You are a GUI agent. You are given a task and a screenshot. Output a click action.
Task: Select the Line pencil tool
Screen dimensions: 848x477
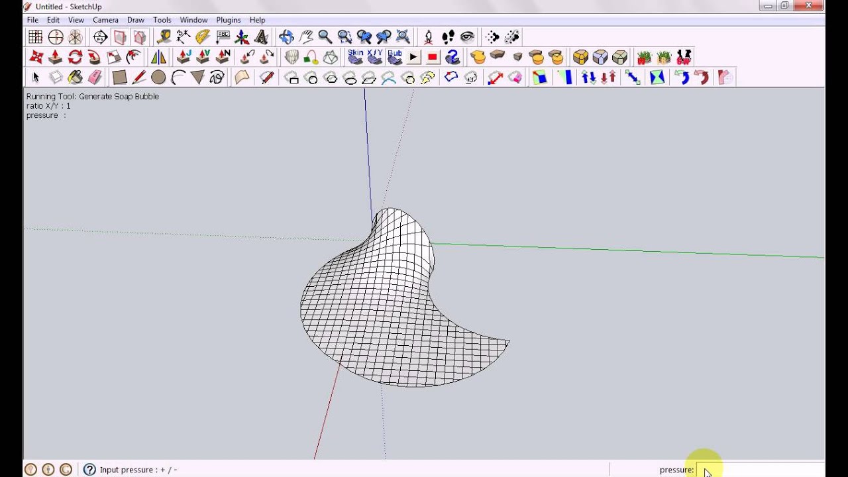(x=139, y=78)
